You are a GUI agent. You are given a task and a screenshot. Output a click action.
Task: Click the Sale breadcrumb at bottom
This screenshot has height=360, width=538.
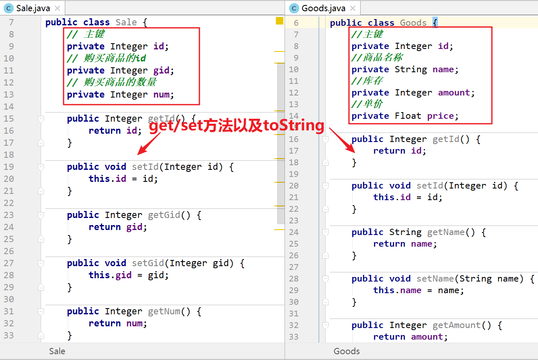click(57, 351)
